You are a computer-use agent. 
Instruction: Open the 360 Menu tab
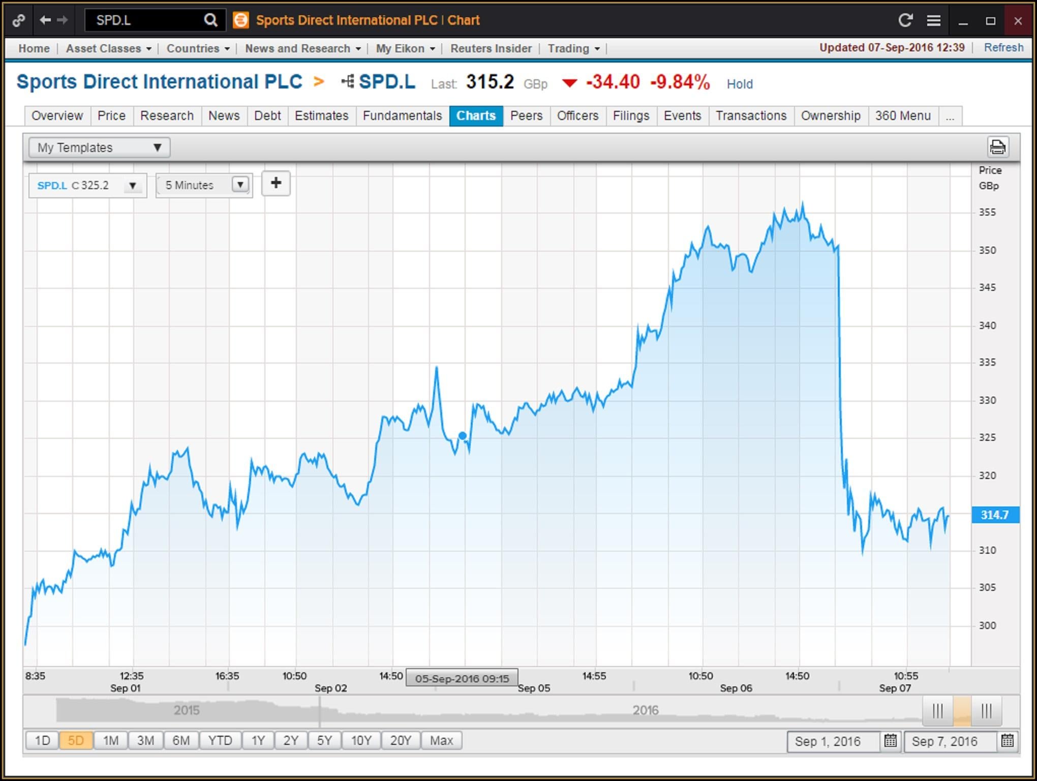coord(903,116)
